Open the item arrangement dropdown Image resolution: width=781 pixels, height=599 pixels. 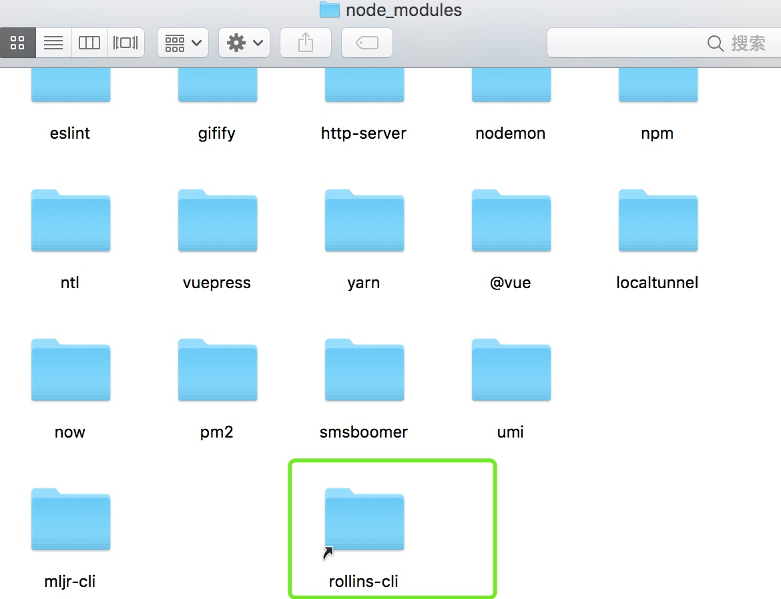tap(183, 43)
